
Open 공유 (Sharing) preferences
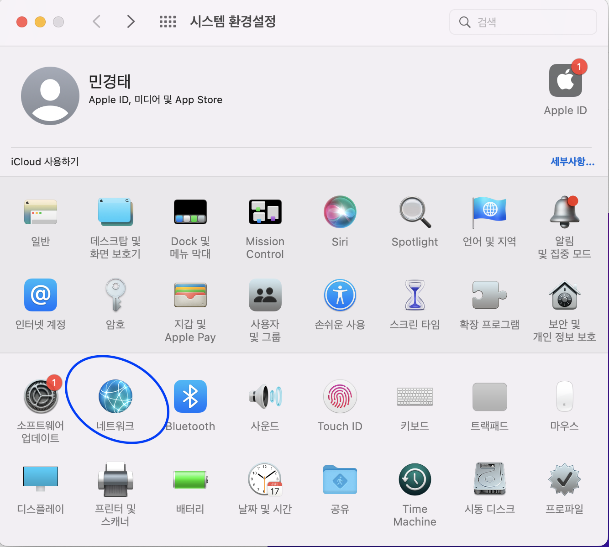click(x=340, y=479)
